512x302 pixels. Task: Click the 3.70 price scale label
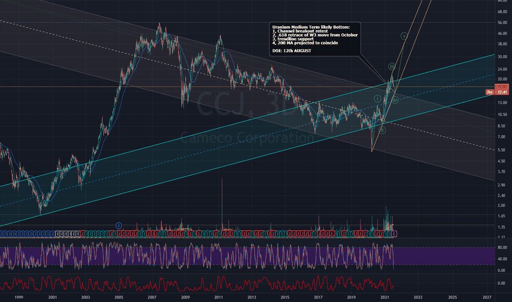point(502,172)
